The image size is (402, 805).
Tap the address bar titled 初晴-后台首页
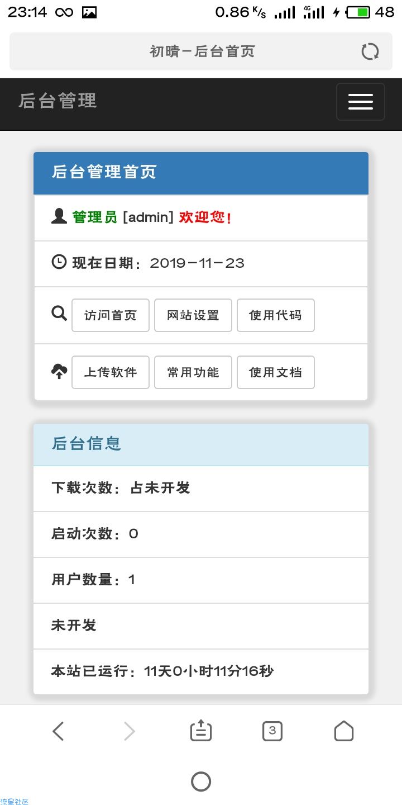201,51
